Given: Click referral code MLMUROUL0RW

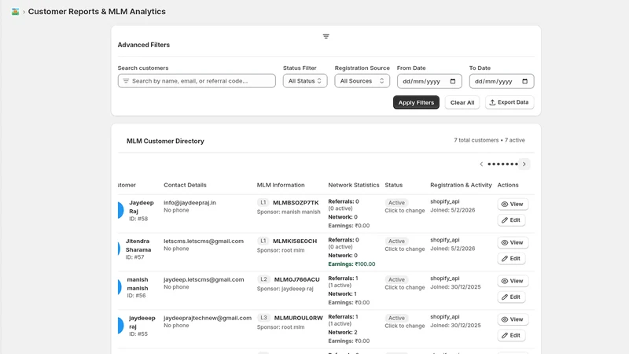Looking at the screenshot, I should (299, 318).
